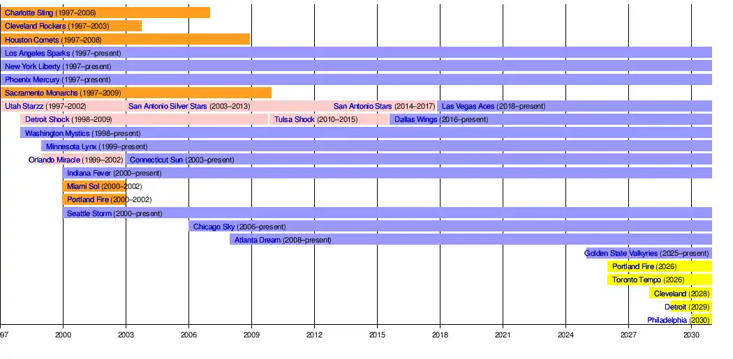
Task: Click the Connecticut Sun link
Action: pos(156,160)
